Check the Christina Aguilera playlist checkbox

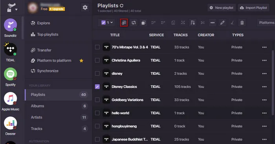tap(97, 60)
